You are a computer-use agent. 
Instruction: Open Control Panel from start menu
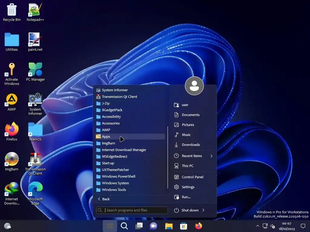193,177
